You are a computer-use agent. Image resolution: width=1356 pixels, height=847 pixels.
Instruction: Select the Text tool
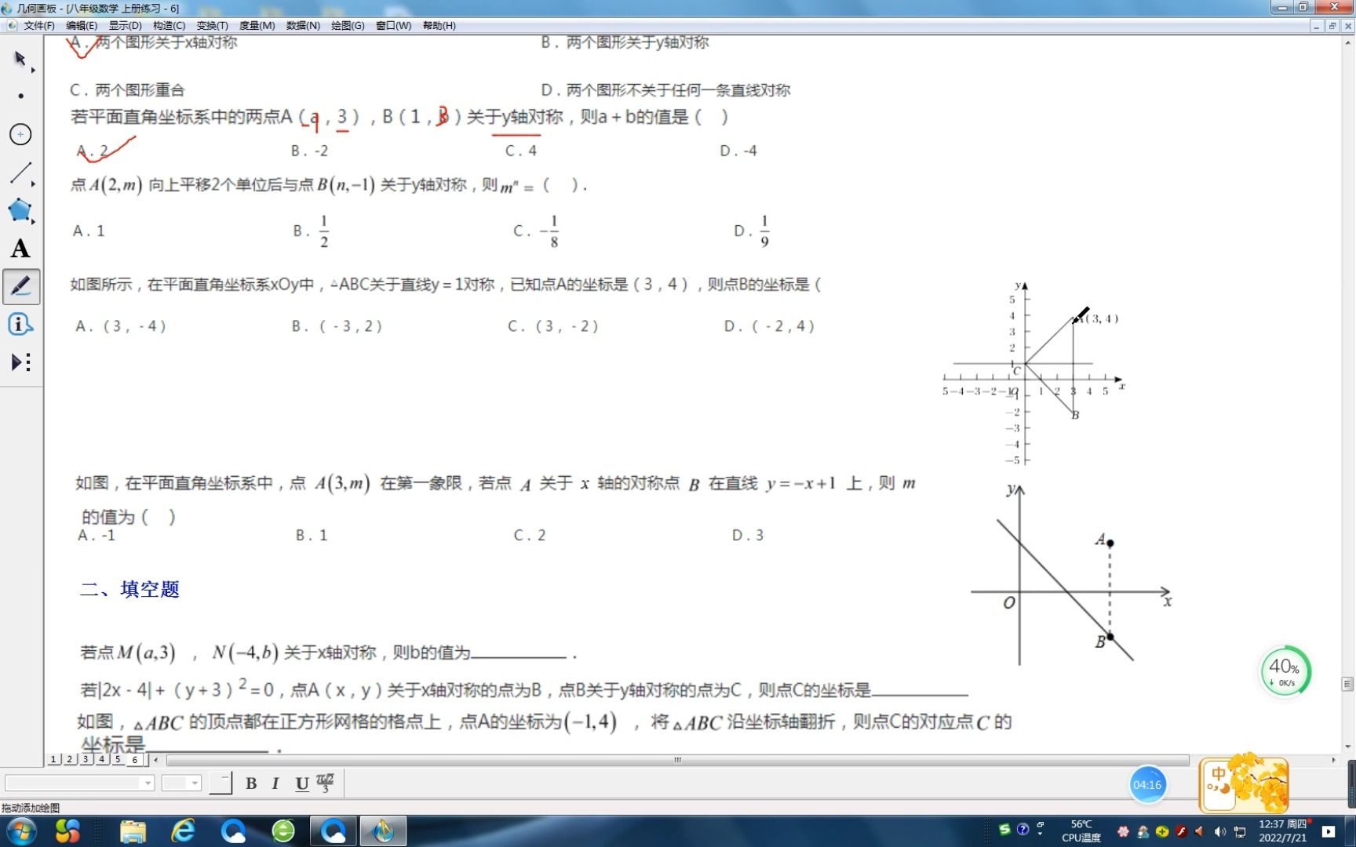(21, 249)
